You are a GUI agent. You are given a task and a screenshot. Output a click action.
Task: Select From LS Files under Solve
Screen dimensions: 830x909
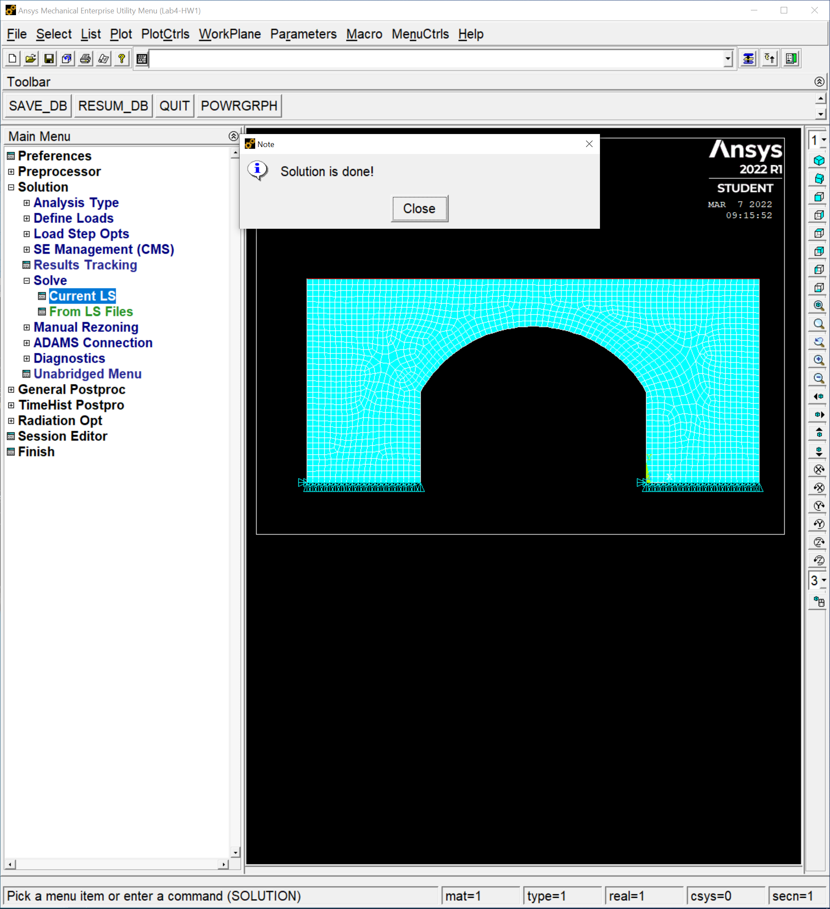91,311
